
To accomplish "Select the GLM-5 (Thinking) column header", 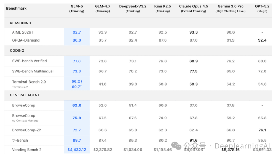I will tap(77, 8).
